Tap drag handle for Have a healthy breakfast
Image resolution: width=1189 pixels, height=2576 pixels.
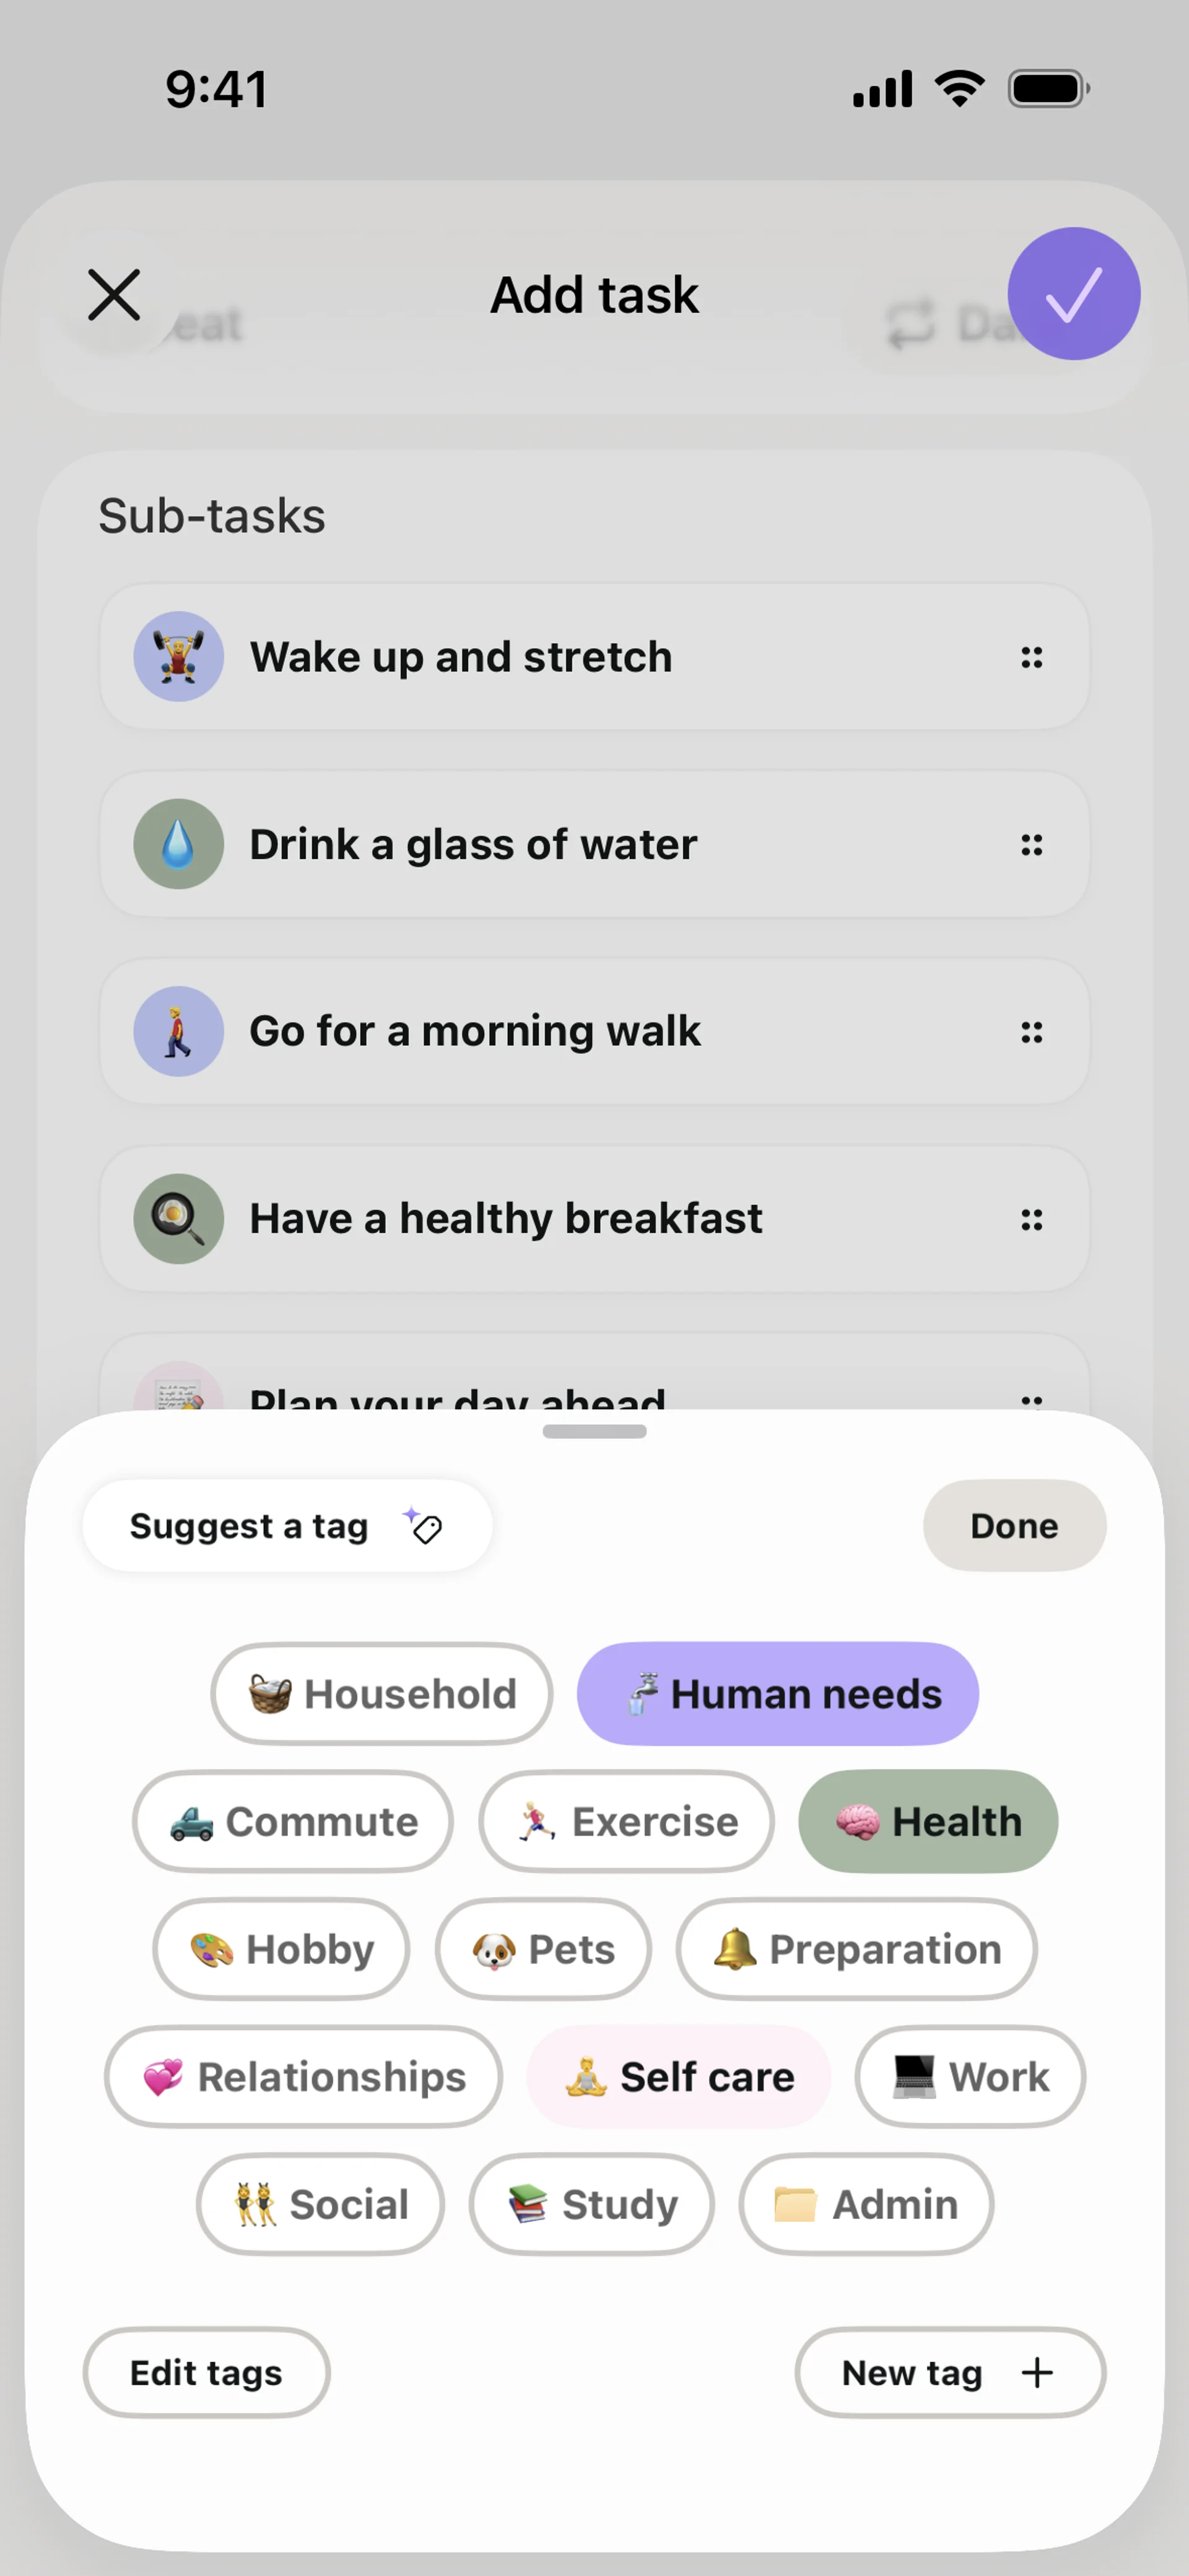(x=1031, y=1219)
